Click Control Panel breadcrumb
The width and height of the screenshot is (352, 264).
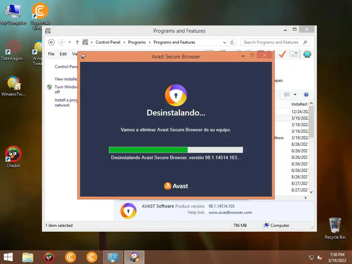point(108,42)
